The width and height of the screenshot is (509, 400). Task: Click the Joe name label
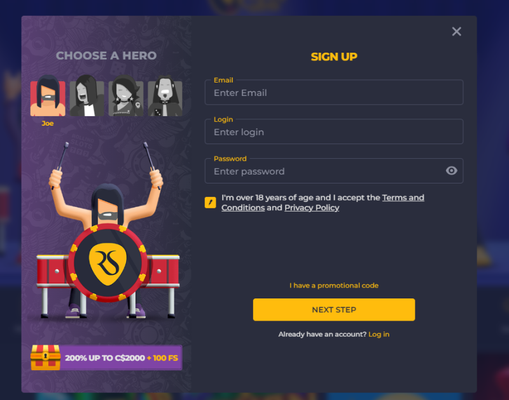click(48, 123)
